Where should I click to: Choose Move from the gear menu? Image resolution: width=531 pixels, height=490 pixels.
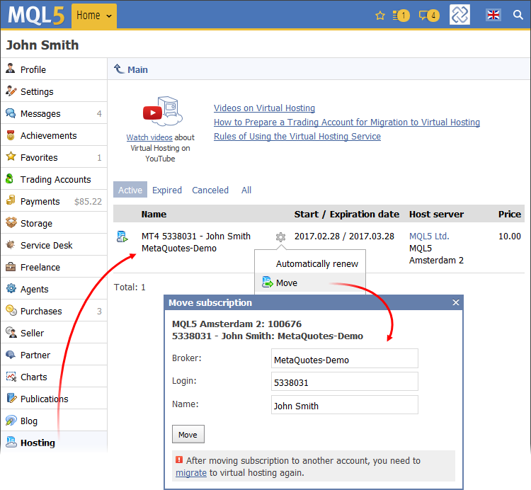[310, 283]
